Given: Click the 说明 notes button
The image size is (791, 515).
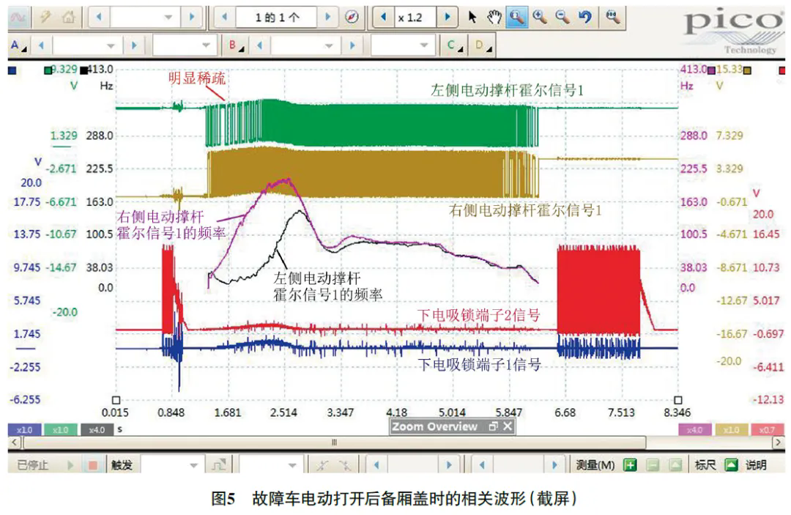Looking at the screenshot, I should [x=756, y=465].
